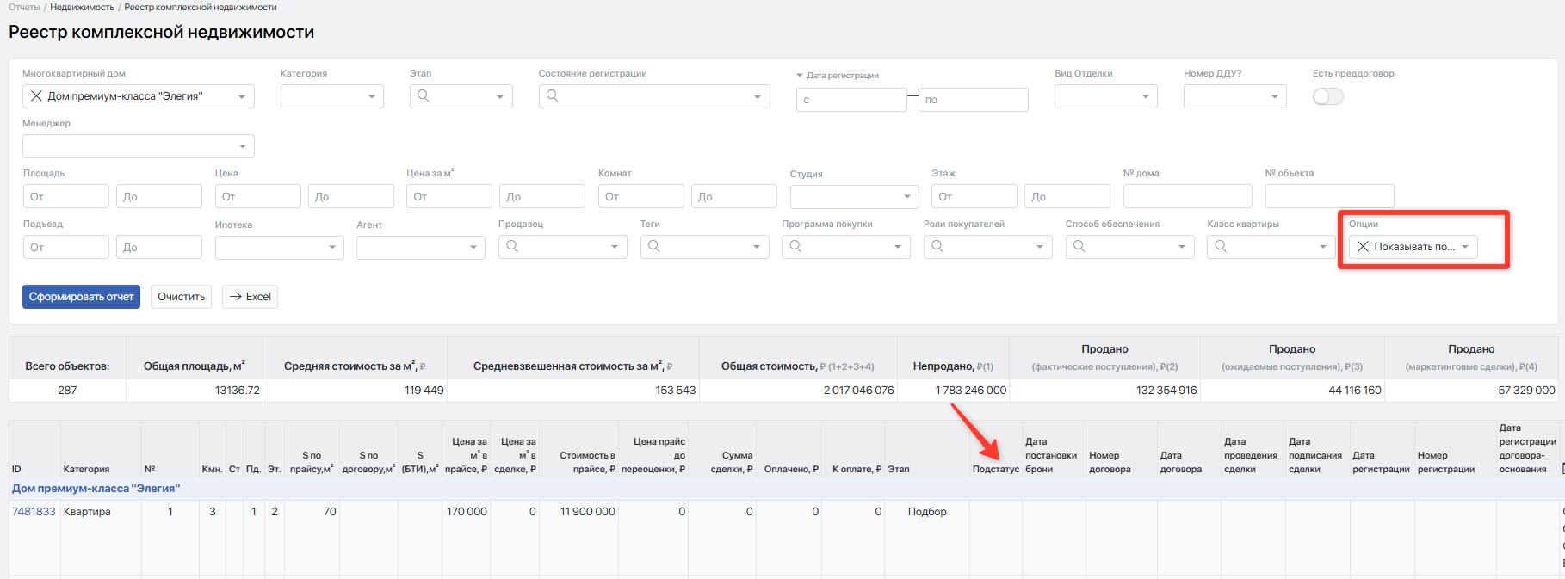Screen dimensions: 1565x579
Task: Click Стоимость в прайсе column header
Action: (x=588, y=462)
